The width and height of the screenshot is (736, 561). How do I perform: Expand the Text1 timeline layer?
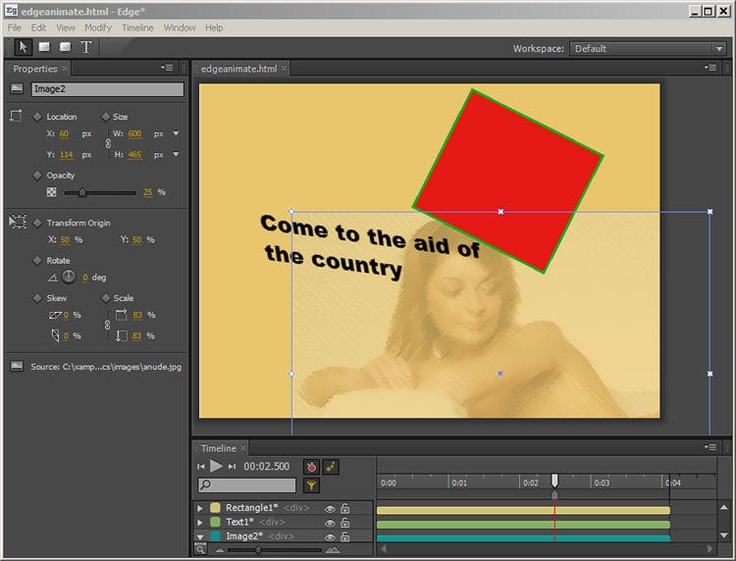point(200,522)
